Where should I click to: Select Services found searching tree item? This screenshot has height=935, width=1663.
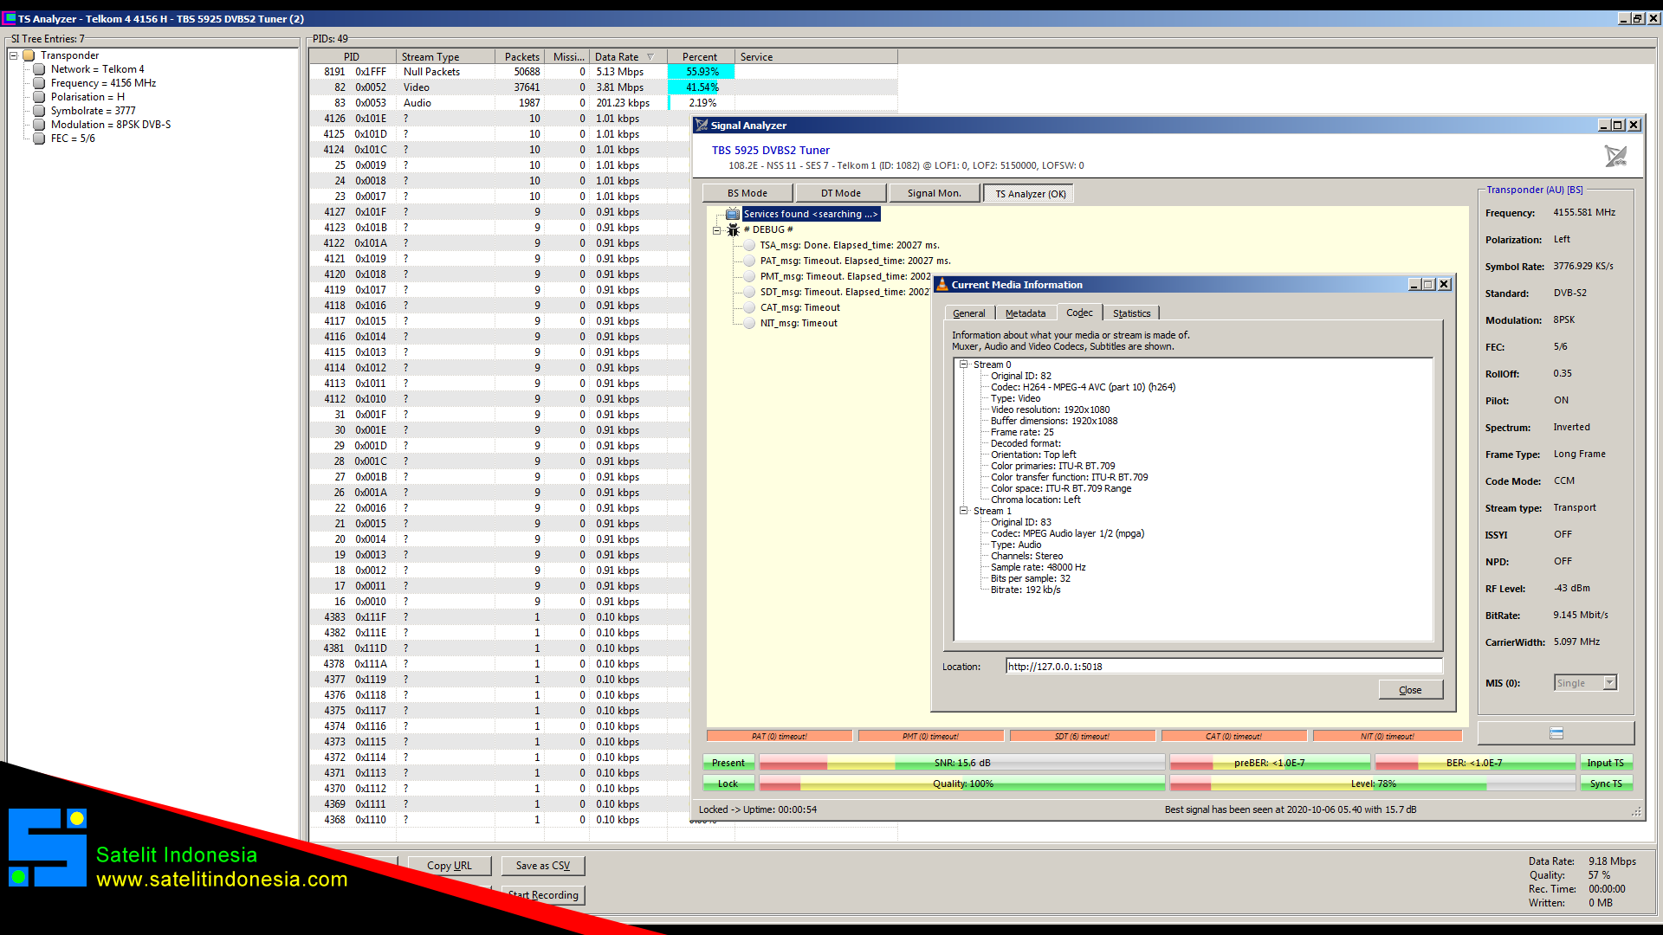click(811, 214)
